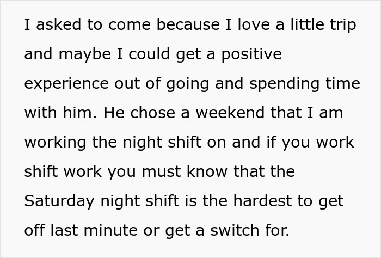Select the word "because" in the paragraph
This screenshot has width=381, height=258.
tap(188, 25)
